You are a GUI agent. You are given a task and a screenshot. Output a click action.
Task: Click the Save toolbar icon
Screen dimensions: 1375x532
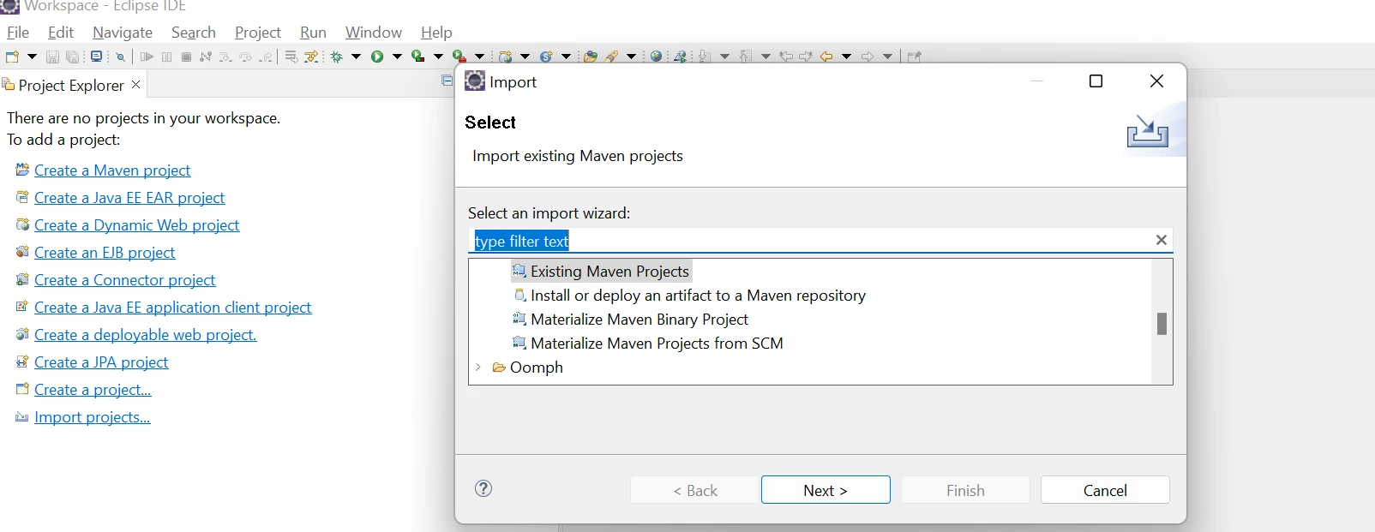tap(52, 57)
